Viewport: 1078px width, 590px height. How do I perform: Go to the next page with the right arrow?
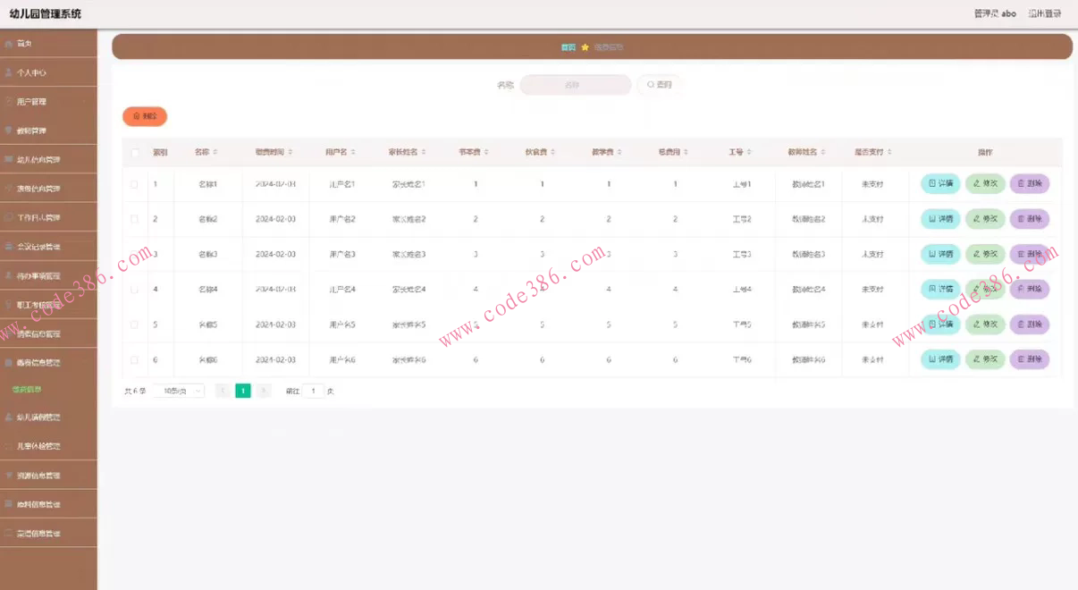pos(264,391)
